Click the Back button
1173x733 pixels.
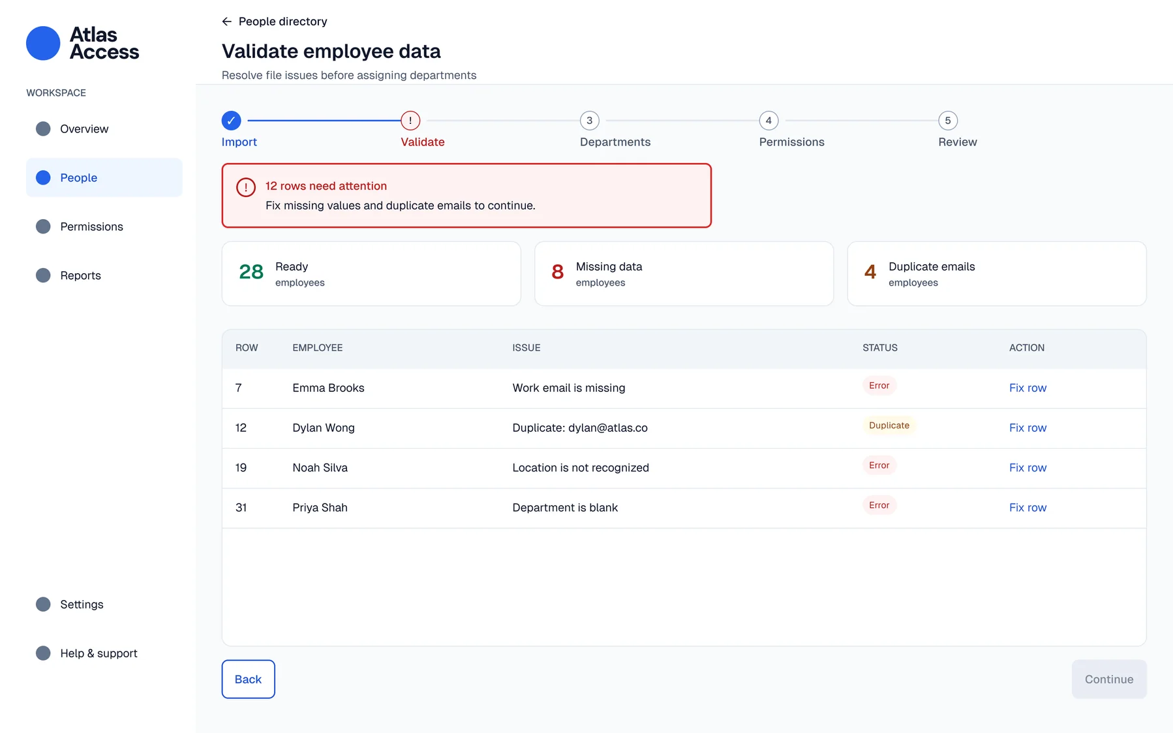249,680
